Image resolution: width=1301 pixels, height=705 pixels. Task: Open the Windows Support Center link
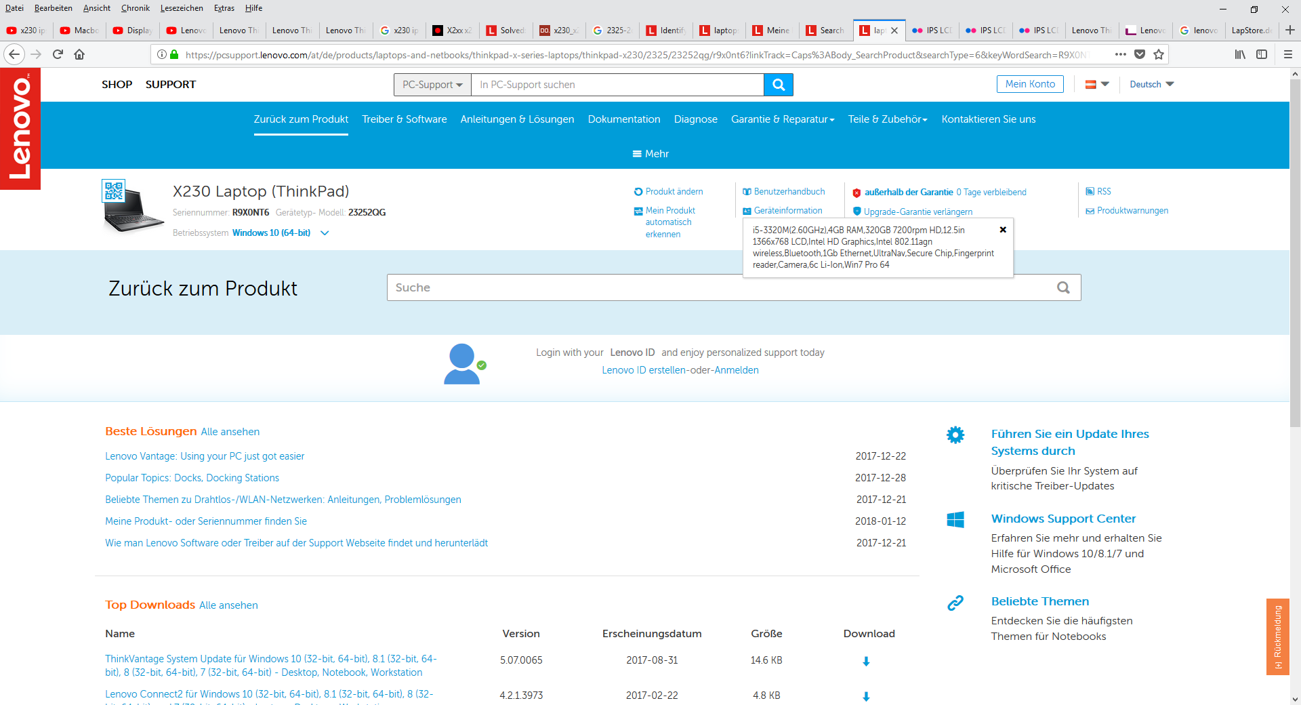click(1063, 519)
